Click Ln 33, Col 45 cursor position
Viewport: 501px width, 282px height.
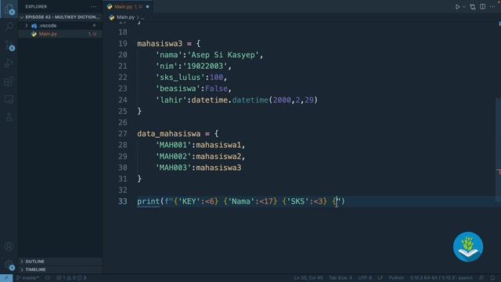coord(308,278)
